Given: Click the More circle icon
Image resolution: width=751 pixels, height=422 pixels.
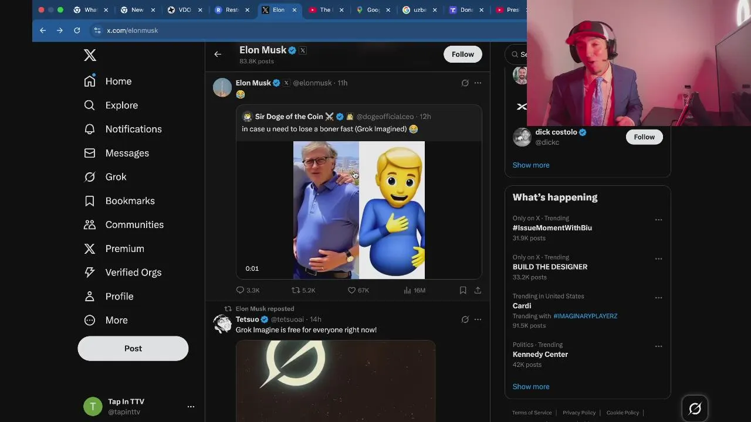Looking at the screenshot, I should [90, 320].
